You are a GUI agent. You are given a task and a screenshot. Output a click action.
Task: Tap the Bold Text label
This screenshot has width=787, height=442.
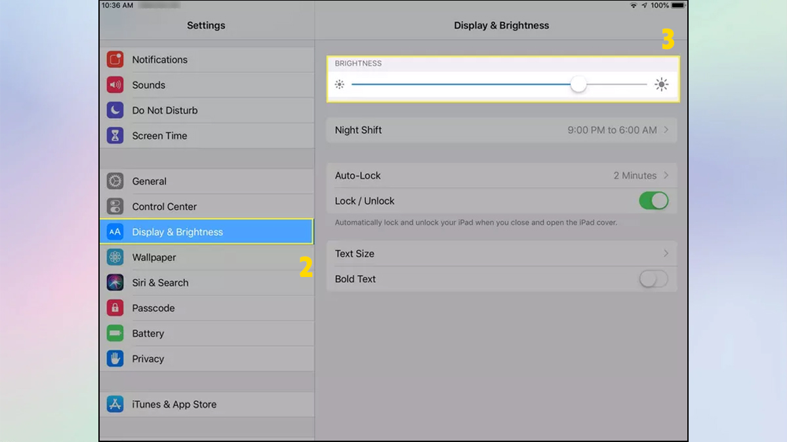[355, 279]
